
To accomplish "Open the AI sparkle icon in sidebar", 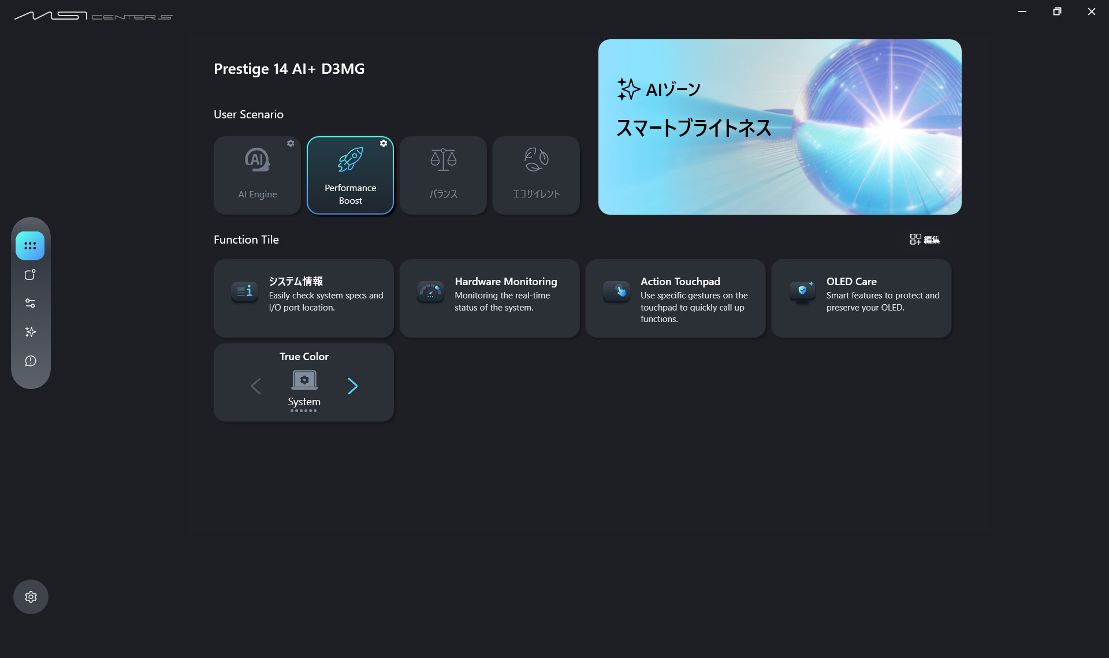I will click(x=30, y=332).
